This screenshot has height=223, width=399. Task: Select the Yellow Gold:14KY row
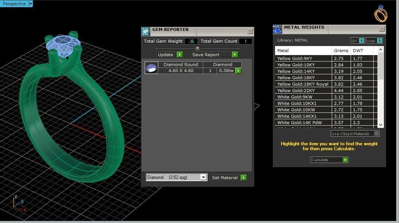[x=326, y=71]
